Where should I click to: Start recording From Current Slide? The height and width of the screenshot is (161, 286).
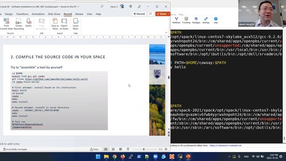[x=6, y=24]
